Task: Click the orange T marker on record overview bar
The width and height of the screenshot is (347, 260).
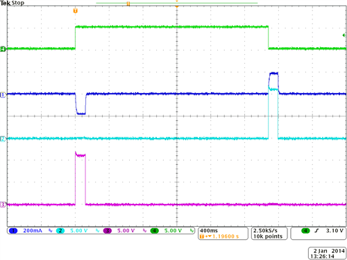Action: [x=128, y=3]
